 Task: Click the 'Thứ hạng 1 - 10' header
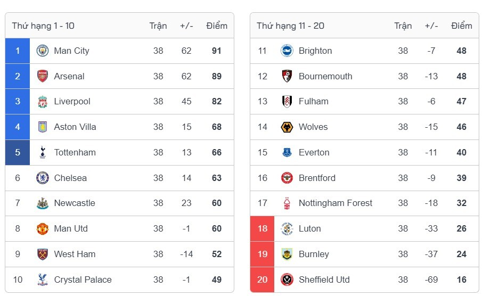[x=43, y=26]
